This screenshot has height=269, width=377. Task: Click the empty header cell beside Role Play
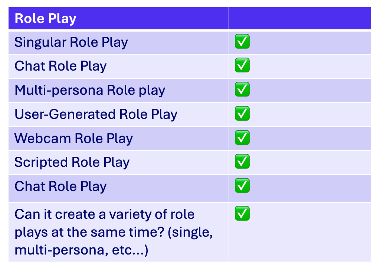(x=299, y=19)
